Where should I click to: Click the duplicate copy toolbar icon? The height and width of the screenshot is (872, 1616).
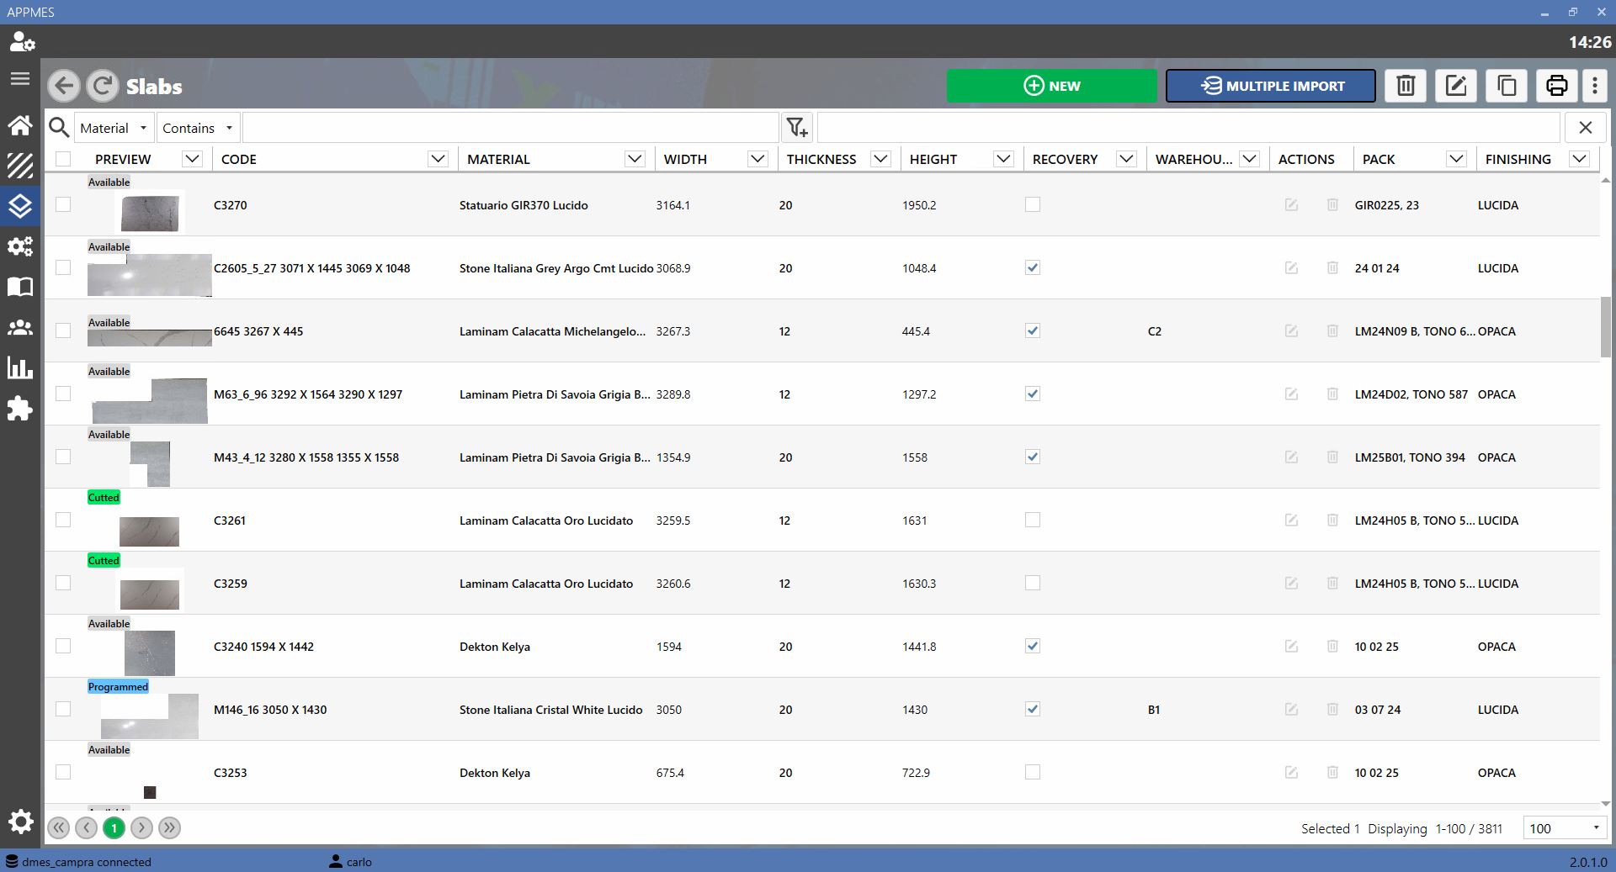pyautogui.click(x=1507, y=86)
